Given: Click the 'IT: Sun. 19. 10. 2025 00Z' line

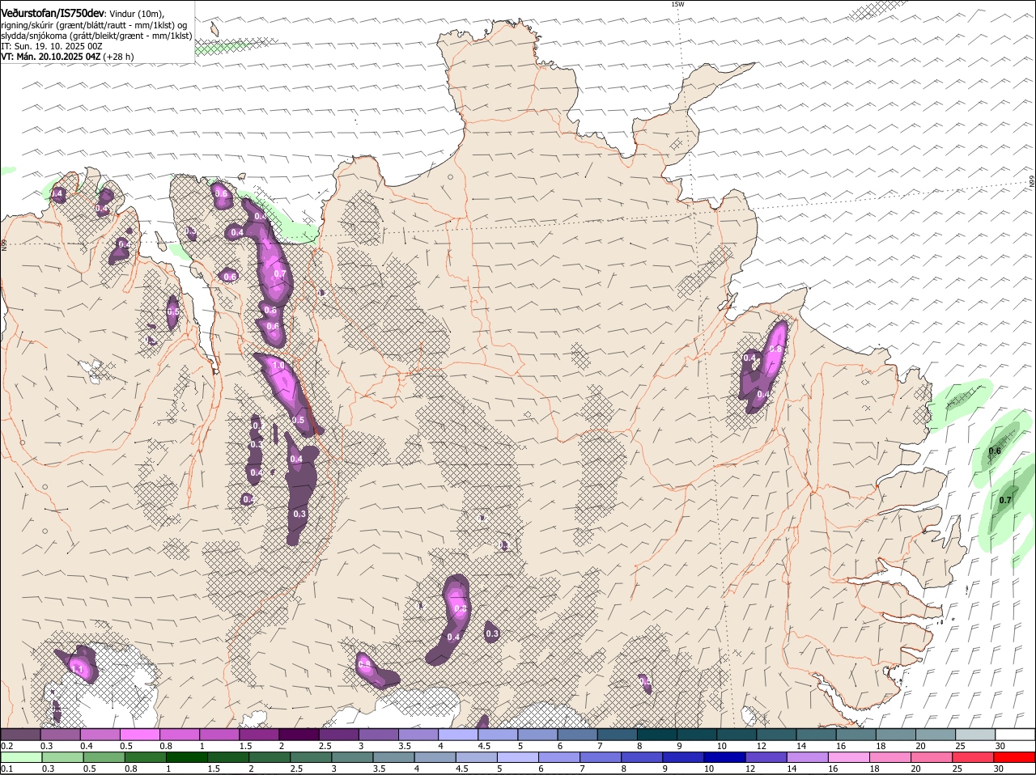Looking at the screenshot, I should point(51,46).
